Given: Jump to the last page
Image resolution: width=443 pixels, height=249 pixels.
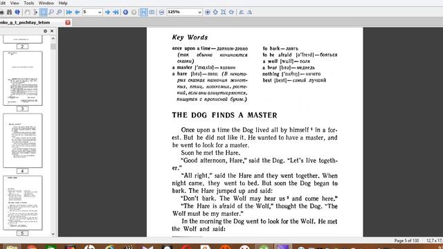Looking at the screenshot, I should 116,12.
